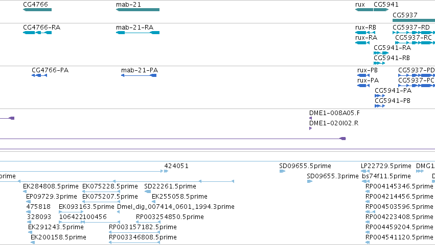Select transcript CG5937-RD
The width and height of the screenshot is (435, 245).
[x=414, y=33]
